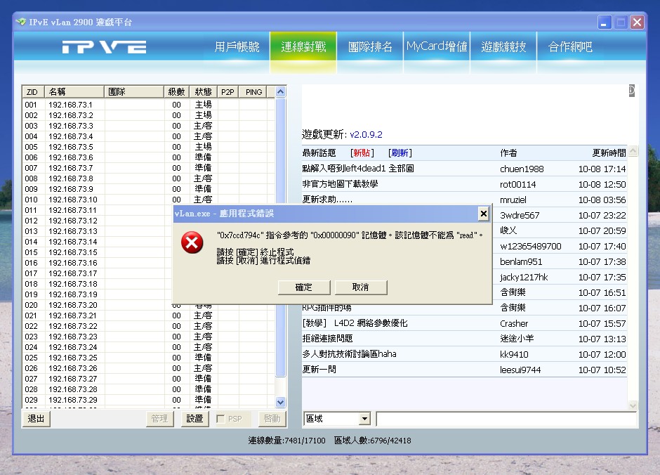Open the 用戶帳號 tab
Viewport: 660px width, 475px height.
237,47
